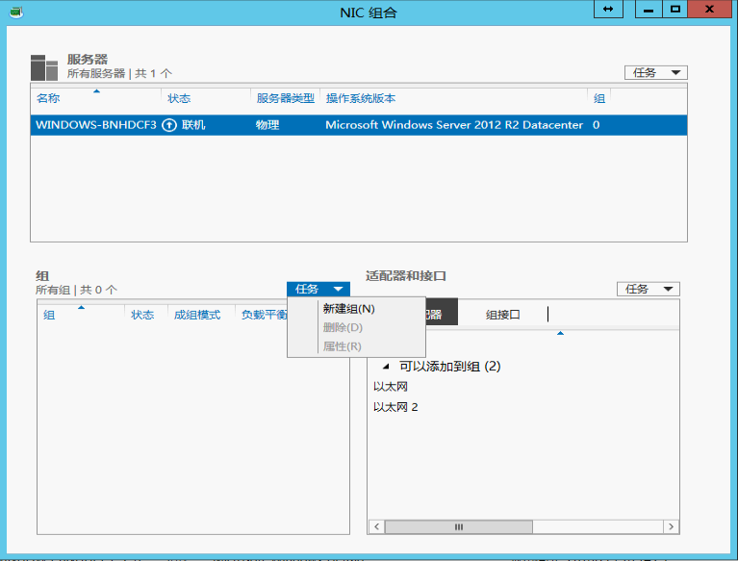Screen dimensions: 738x561
Task: Open the 任务 dropdown in the 组 section
Action: click(318, 289)
